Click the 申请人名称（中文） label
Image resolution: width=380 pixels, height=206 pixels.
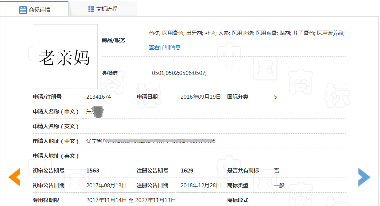56,112
